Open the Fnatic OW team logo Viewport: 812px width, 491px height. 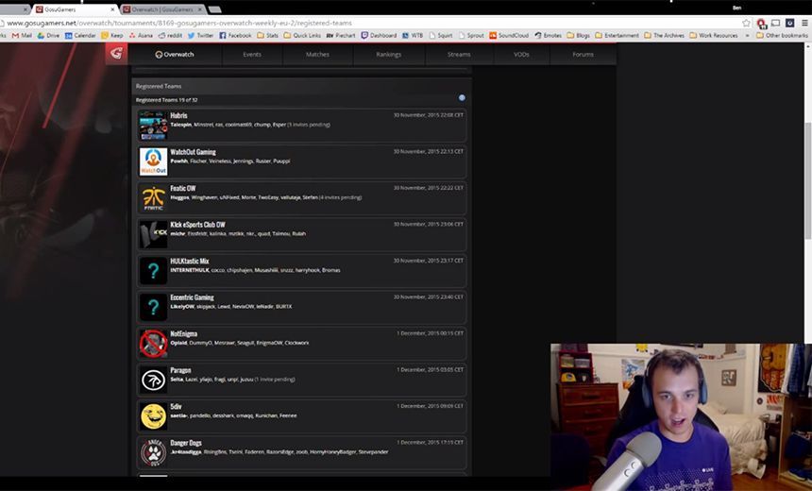click(x=153, y=197)
